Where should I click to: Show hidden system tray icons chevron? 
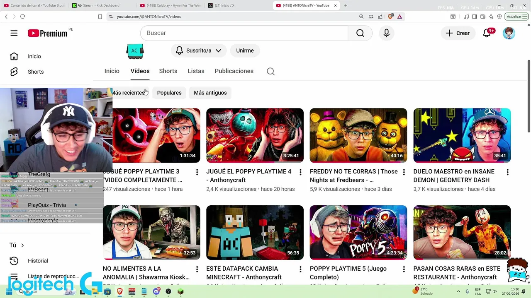(x=458, y=291)
